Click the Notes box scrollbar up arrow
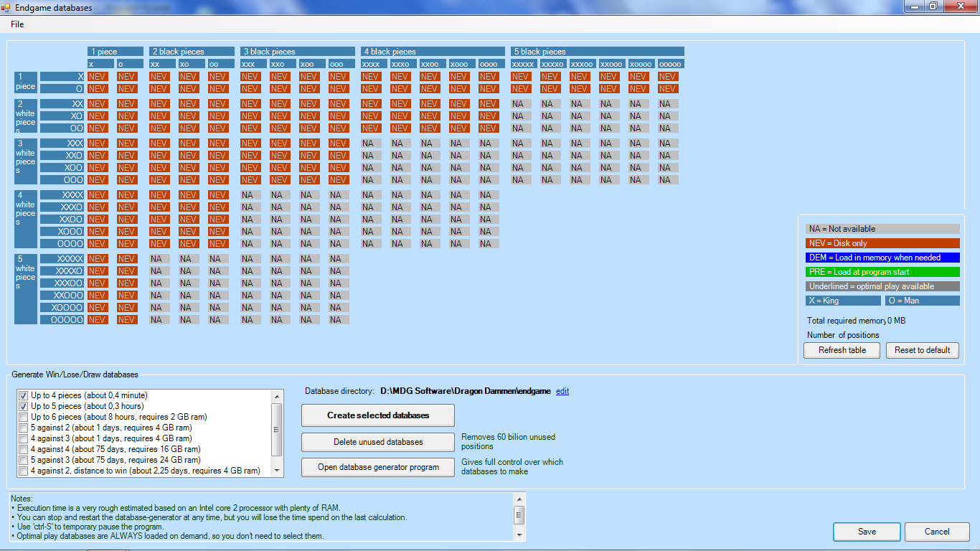Viewport: 980px width, 551px height. click(x=519, y=499)
